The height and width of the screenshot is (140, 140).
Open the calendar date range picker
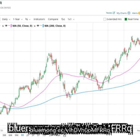click(65, 135)
